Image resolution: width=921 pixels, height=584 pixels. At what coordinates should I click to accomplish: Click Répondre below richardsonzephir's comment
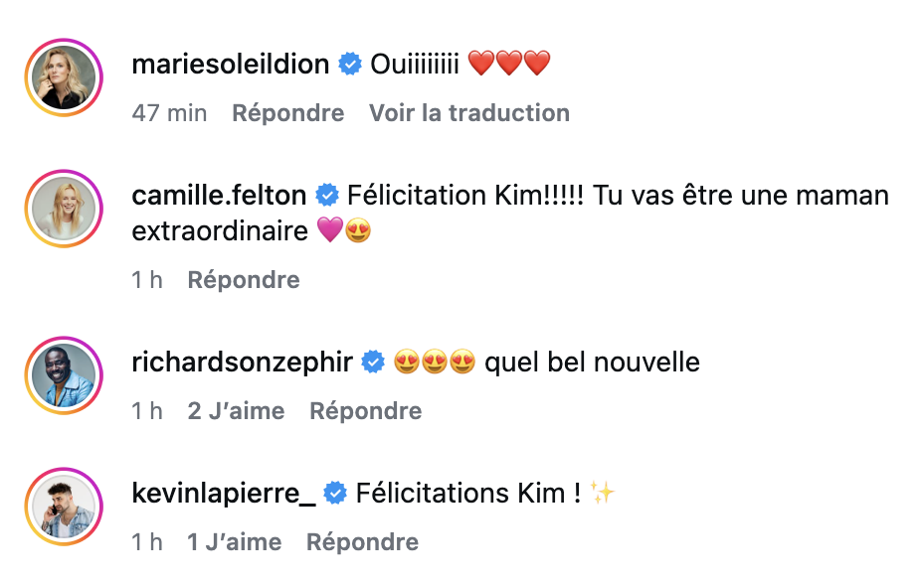click(366, 411)
